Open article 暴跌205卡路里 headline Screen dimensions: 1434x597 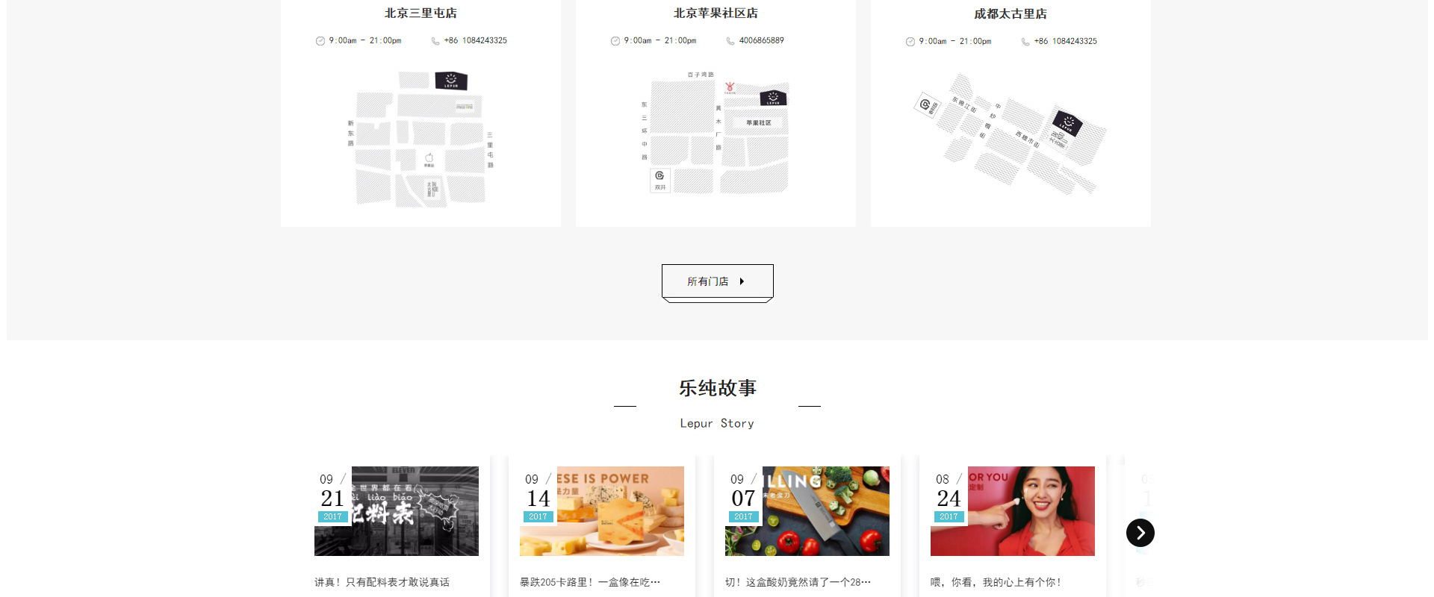[x=589, y=582]
